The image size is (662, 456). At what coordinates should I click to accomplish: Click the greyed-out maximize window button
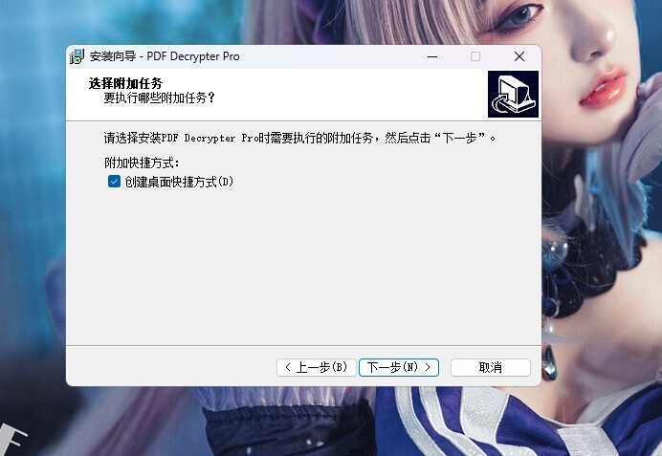tap(475, 56)
